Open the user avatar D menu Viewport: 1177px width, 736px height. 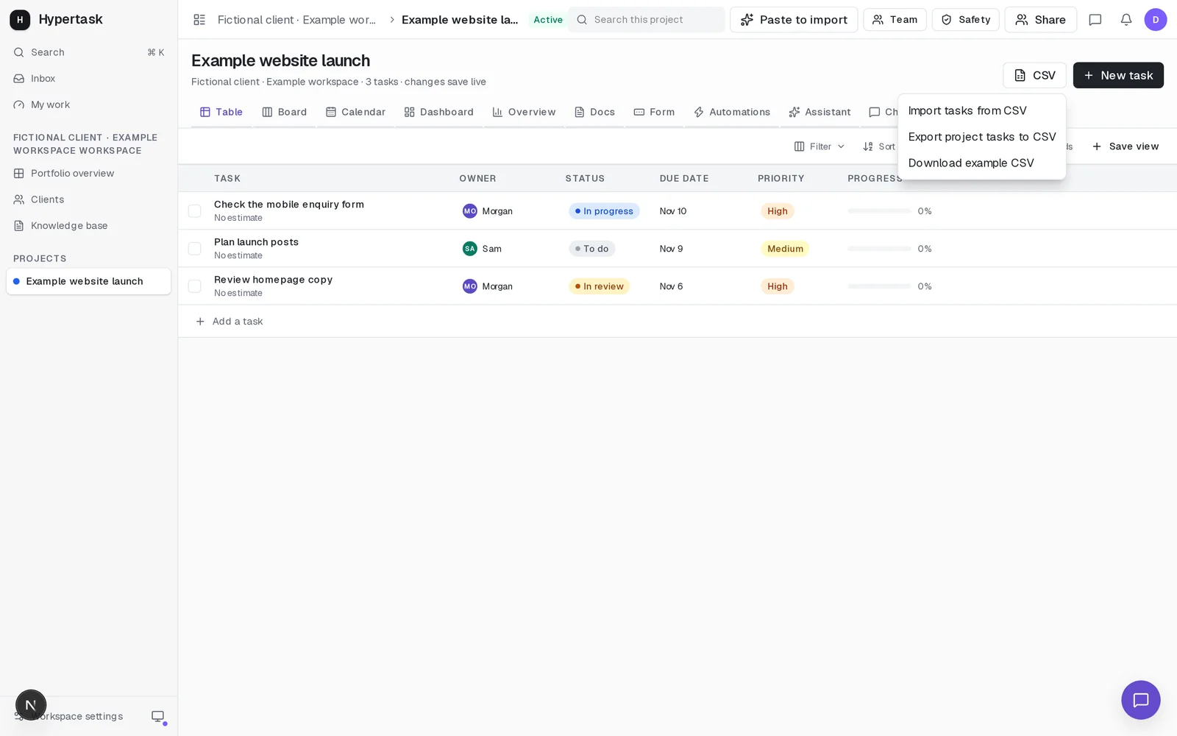pos(1156,20)
